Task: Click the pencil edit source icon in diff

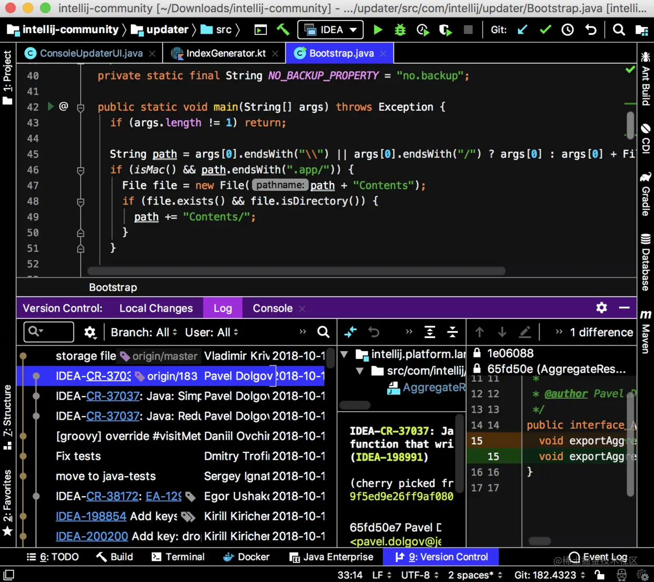Action: pos(525,332)
